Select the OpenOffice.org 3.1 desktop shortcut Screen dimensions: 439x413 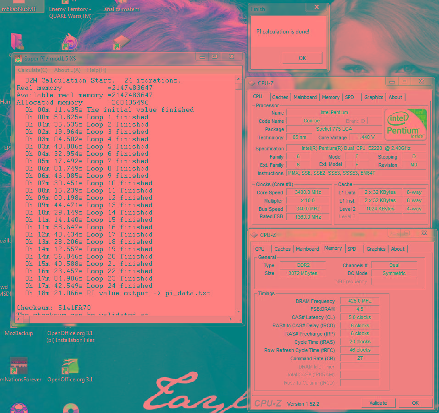pyautogui.click(x=70, y=370)
